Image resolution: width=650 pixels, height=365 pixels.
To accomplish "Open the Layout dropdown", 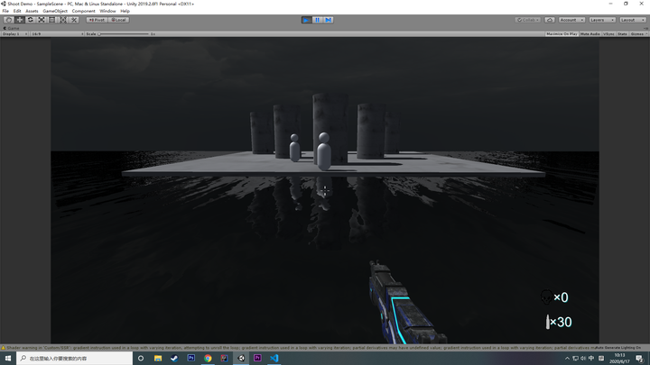I will click(x=633, y=20).
